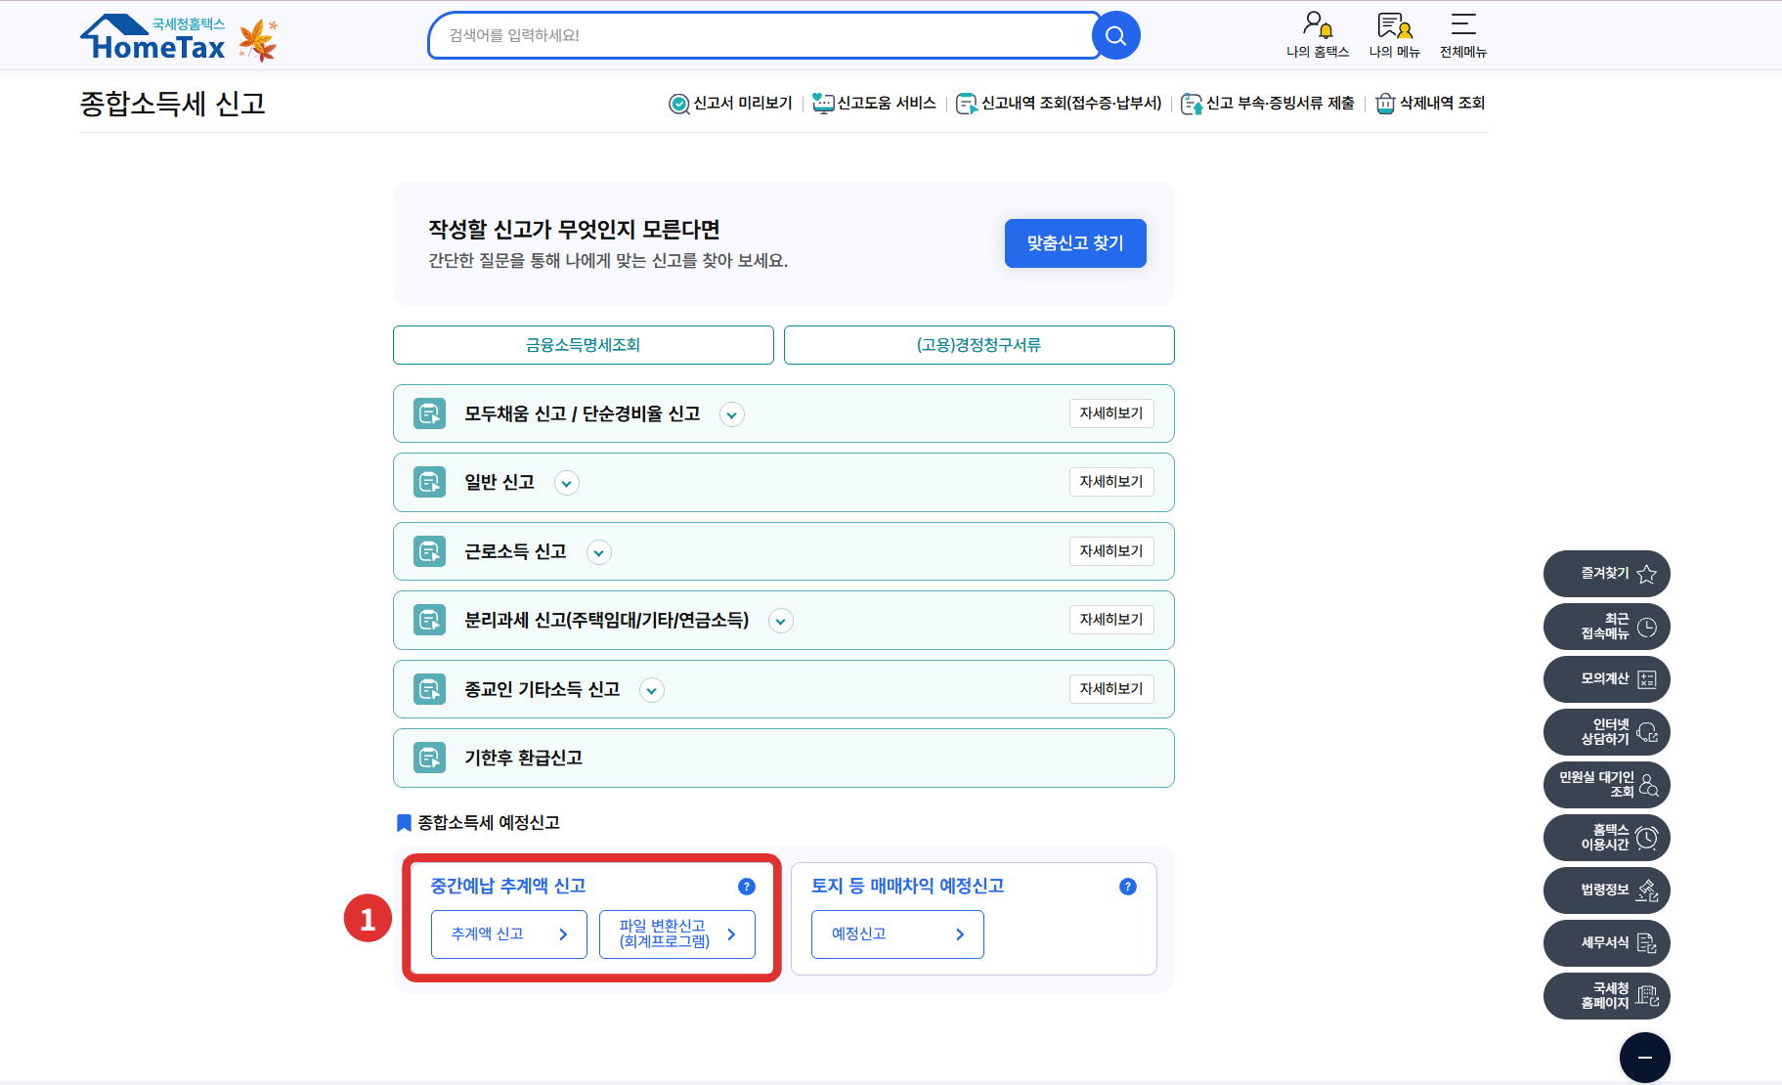Viewport: 1782px width, 1085px height.
Task: Click the search magnifier button
Action: tap(1115, 36)
